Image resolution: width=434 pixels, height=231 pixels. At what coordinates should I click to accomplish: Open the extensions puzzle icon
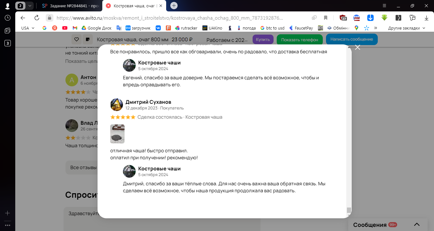(412, 18)
